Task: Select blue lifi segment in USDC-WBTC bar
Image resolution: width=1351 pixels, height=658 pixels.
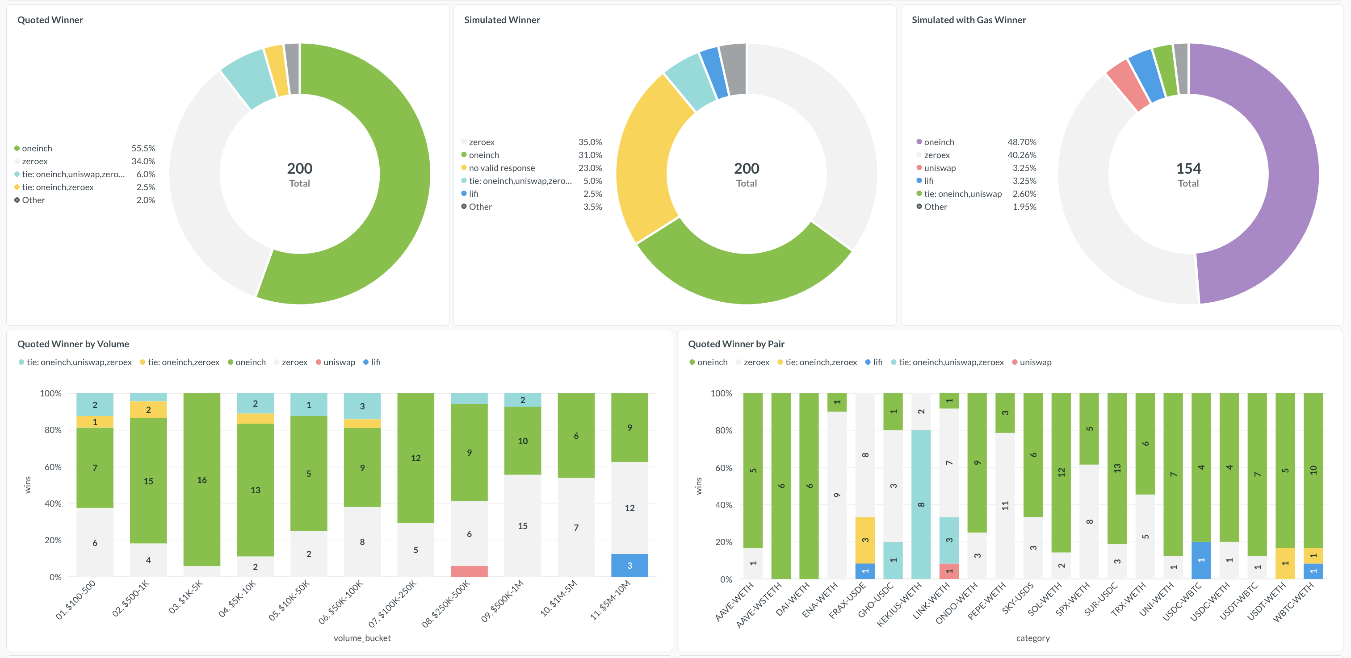Action: pos(1201,560)
